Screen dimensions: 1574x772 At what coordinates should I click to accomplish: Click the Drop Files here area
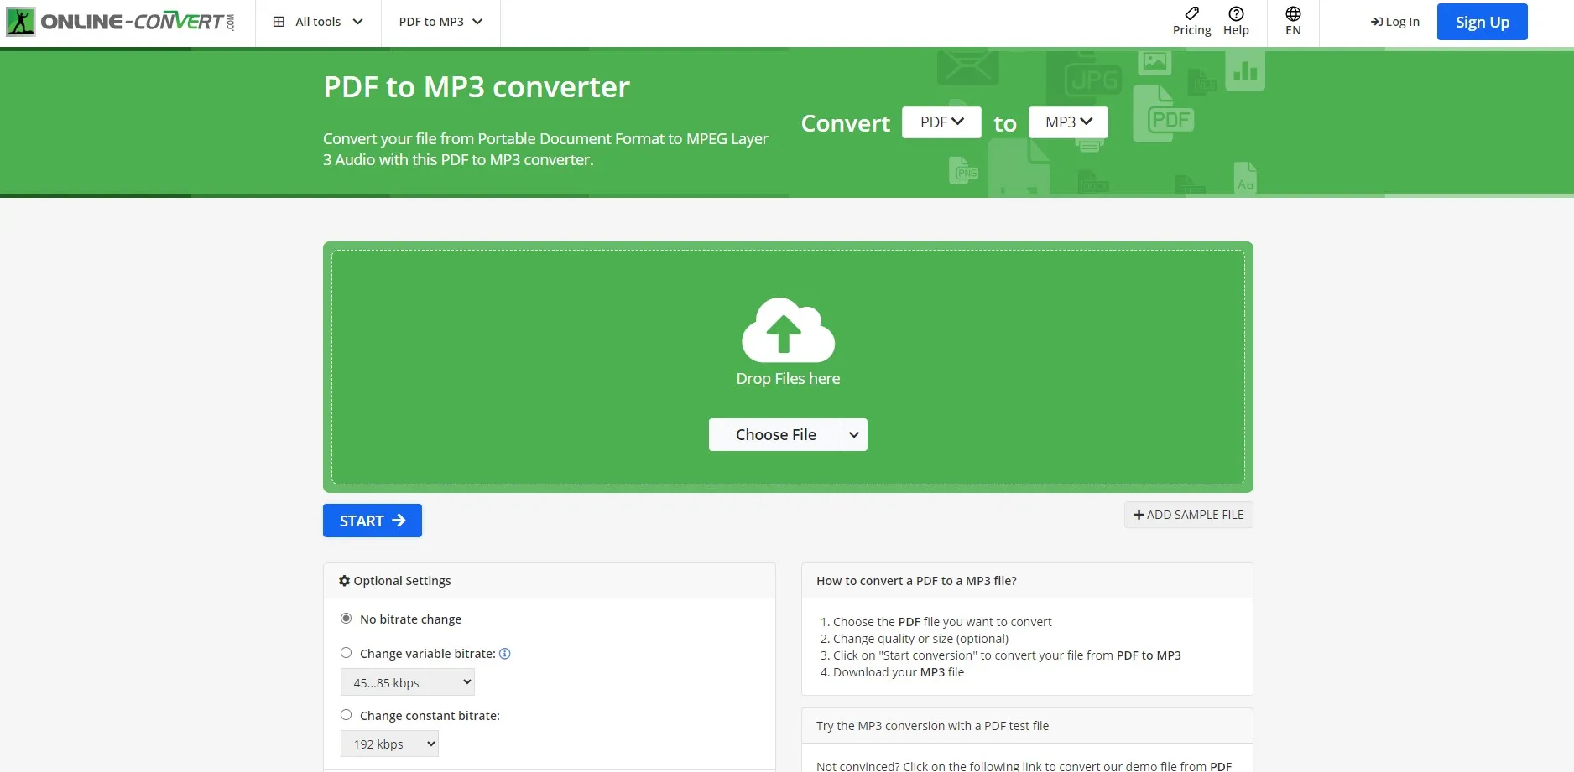(x=787, y=377)
